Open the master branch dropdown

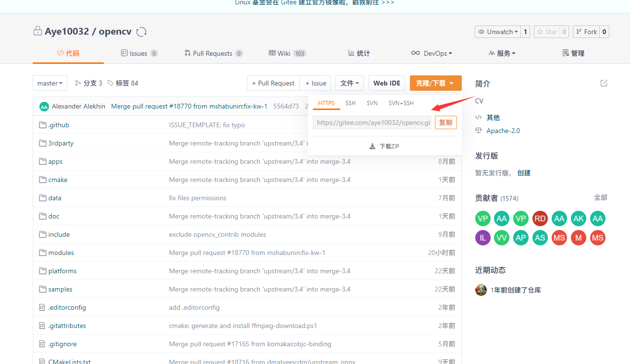(x=50, y=83)
